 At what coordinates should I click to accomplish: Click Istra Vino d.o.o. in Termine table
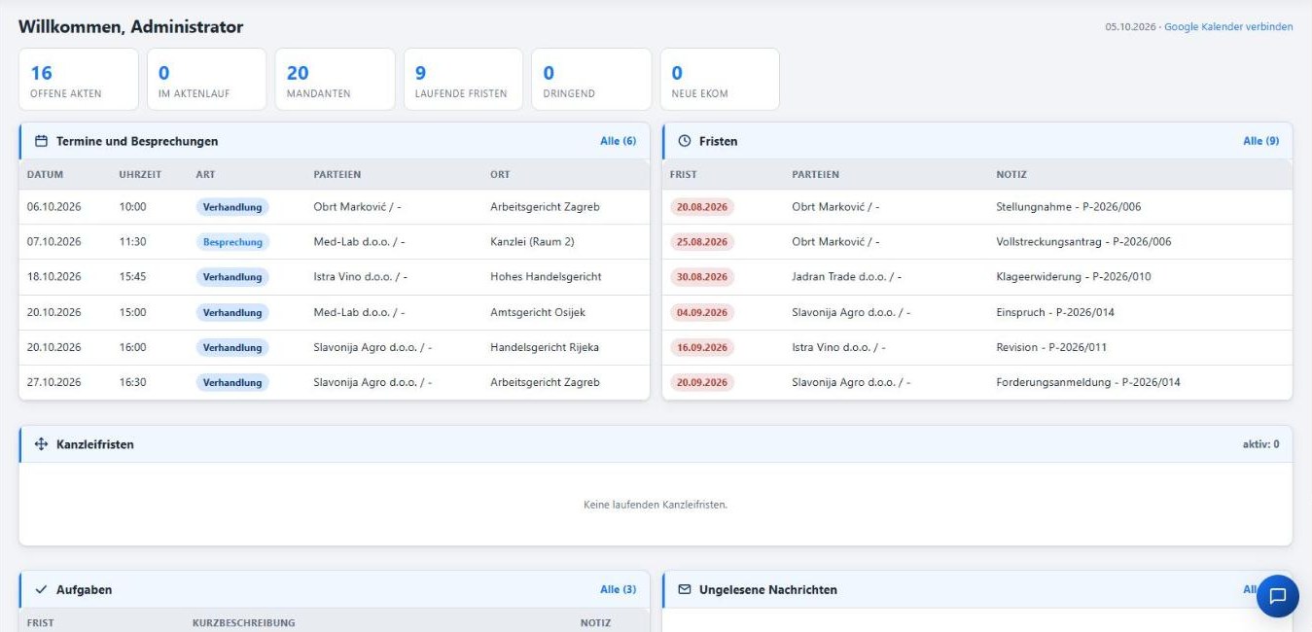[x=360, y=277]
